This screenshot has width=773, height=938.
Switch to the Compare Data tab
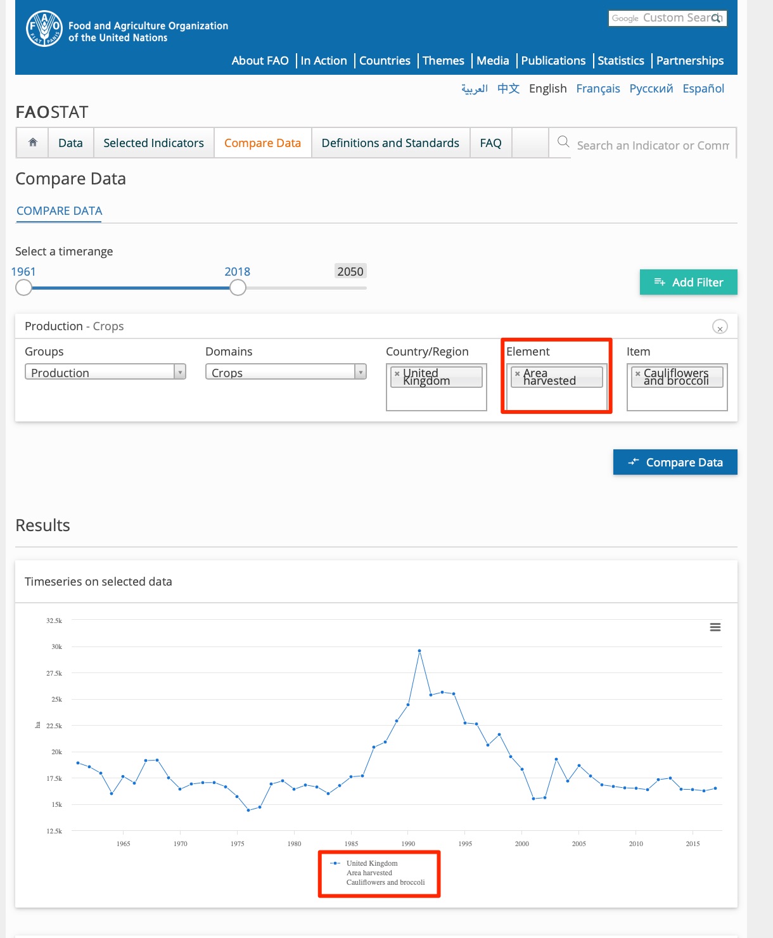pos(262,143)
